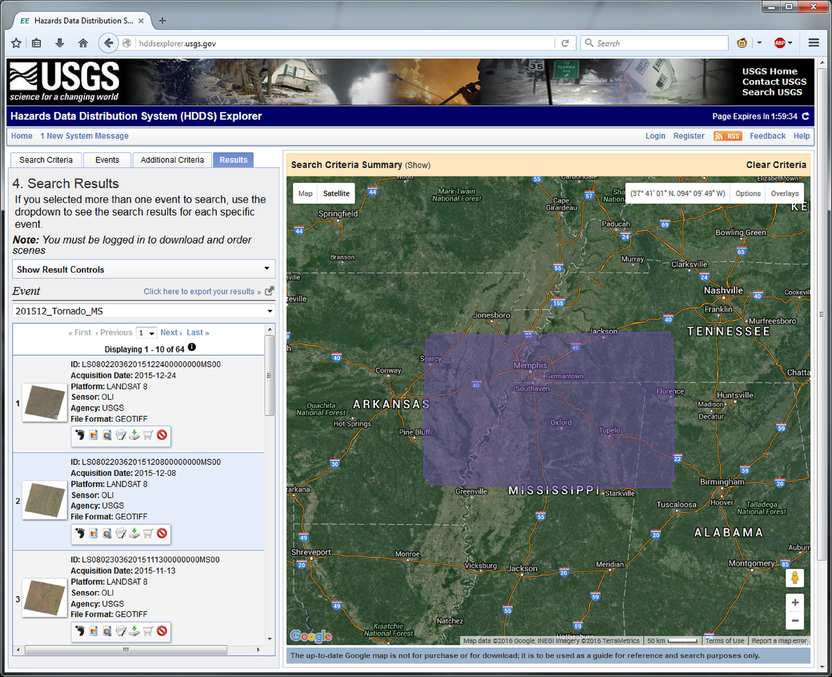This screenshot has height=677, width=832.
Task: Show the Search Criteria Summary
Action: point(417,165)
